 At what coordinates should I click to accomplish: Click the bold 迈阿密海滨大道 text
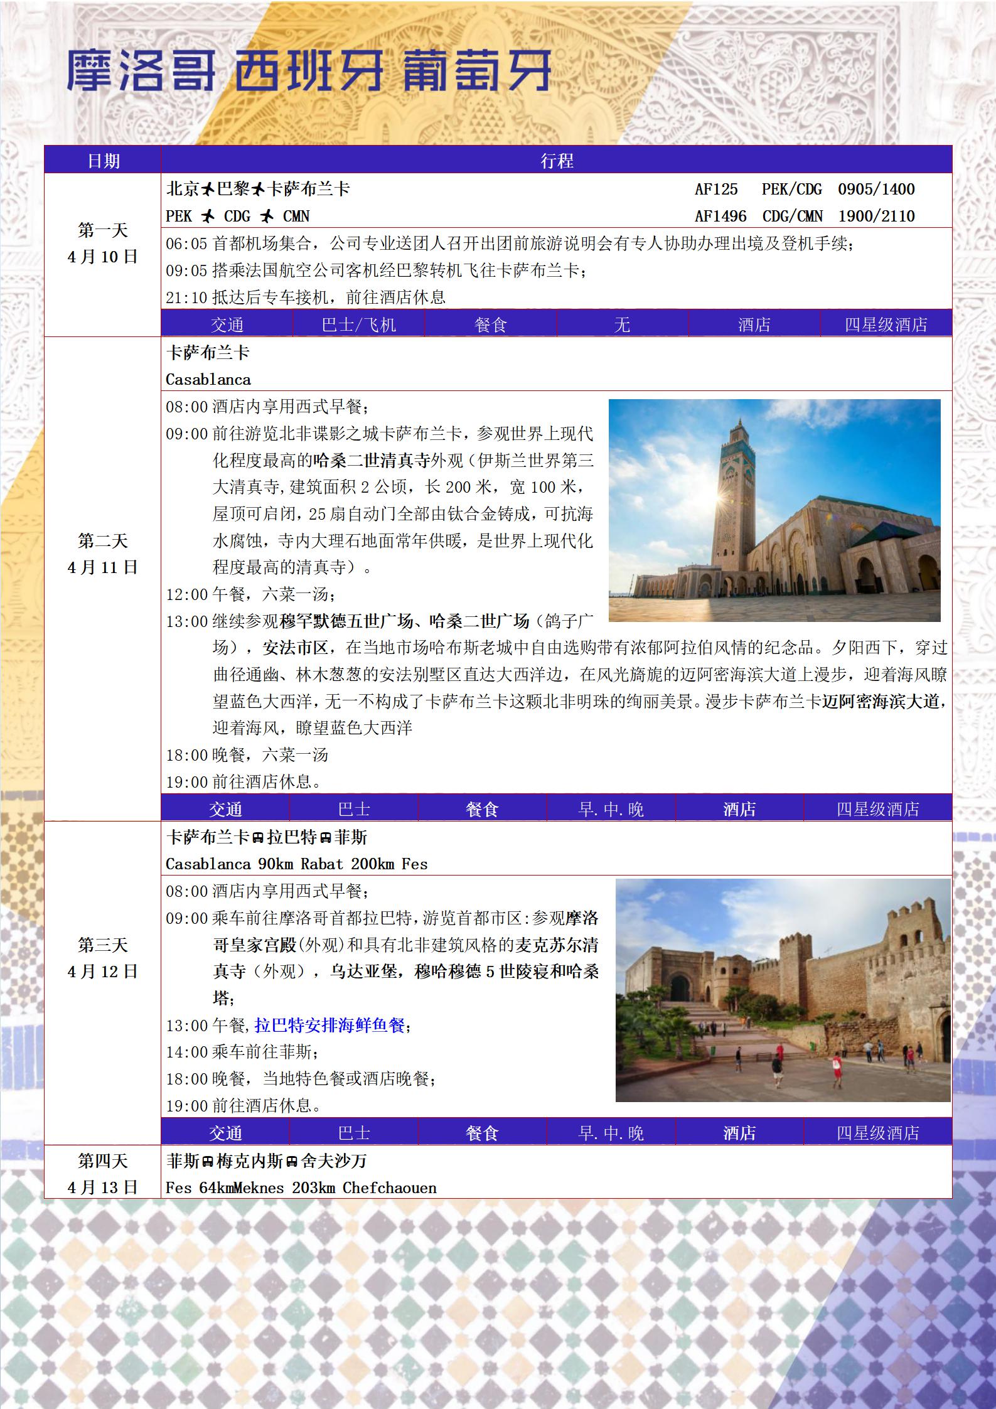pyautogui.click(x=881, y=702)
